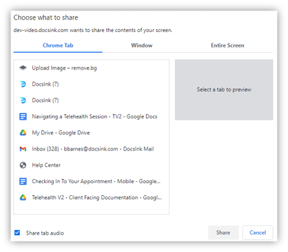The height and width of the screenshot is (252, 288).
Task: Select the Chrome Tab tab
Action: 58,45
